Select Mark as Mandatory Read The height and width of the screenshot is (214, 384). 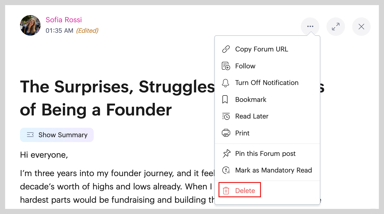pos(273,170)
